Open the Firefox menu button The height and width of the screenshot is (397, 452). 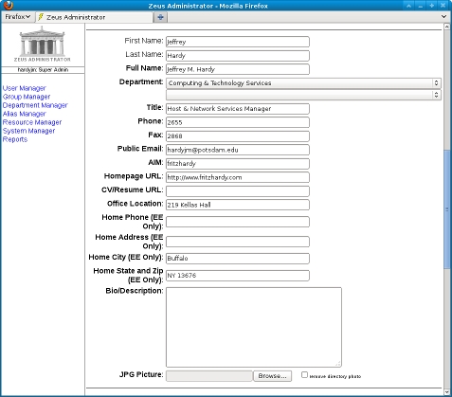(x=18, y=17)
